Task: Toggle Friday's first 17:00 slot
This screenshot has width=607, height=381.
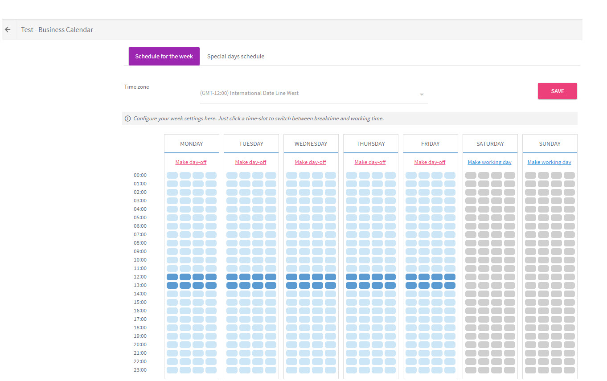Action: tap(411, 320)
